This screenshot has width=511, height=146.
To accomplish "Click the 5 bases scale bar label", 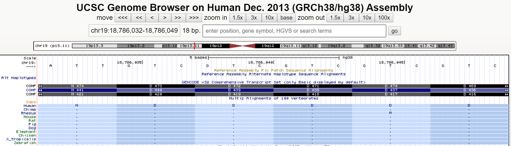I will (198, 57).
